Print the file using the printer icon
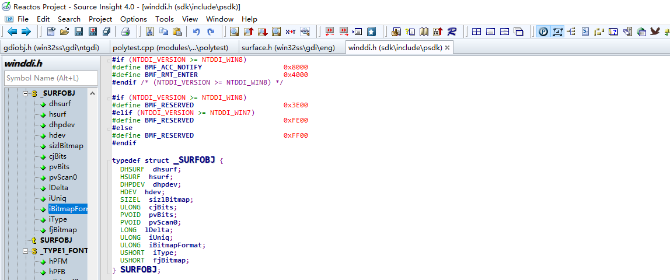Screen dimensions: 670x280 pyautogui.click(x=125, y=32)
